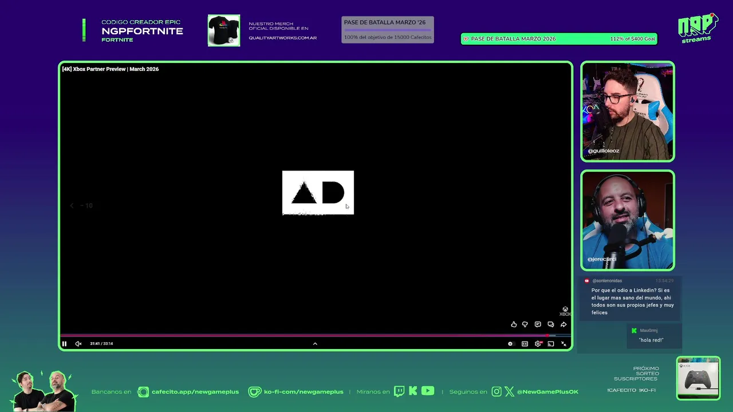Seek on the red video progress bar
Image resolution: width=733 pixels, height=412 pixels.
[316, 335]
